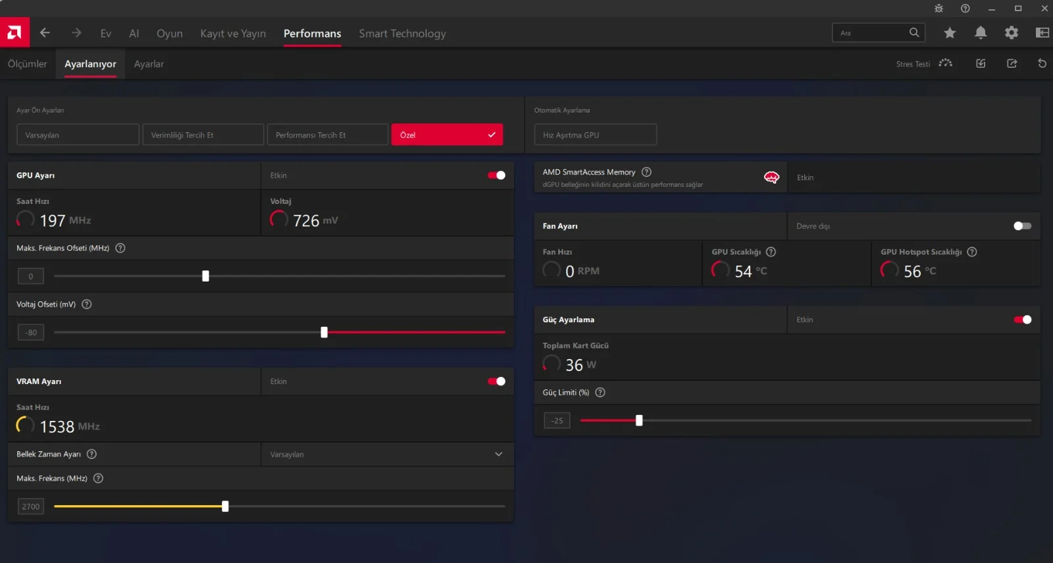Screen dimensions: 1053x563
Task: Disable the VRAM Ayarı toggle
Action: (496, 381)
